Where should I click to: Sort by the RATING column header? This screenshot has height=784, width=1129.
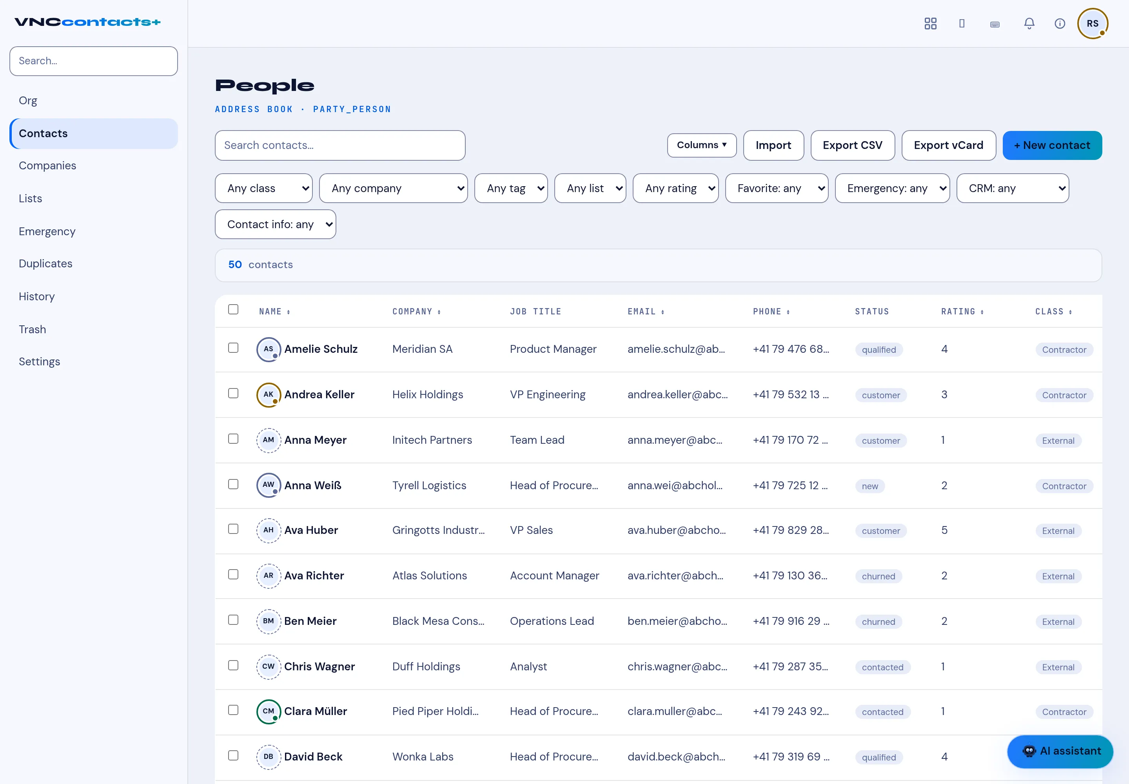[x=962, y=311]
